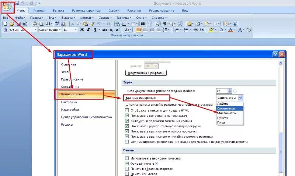Apply underline with the Ч icon
This screenshot has height=176, width=295.
95,30
